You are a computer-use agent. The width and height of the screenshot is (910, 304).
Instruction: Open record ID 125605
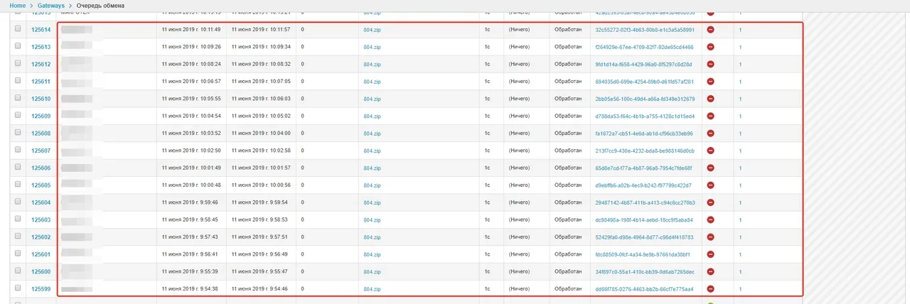pyautogui.click(x=41, y=185)
